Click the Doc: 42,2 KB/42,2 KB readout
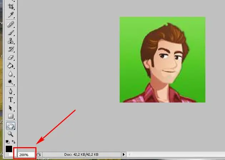225x160 pixels. click(x=81, y=155)
